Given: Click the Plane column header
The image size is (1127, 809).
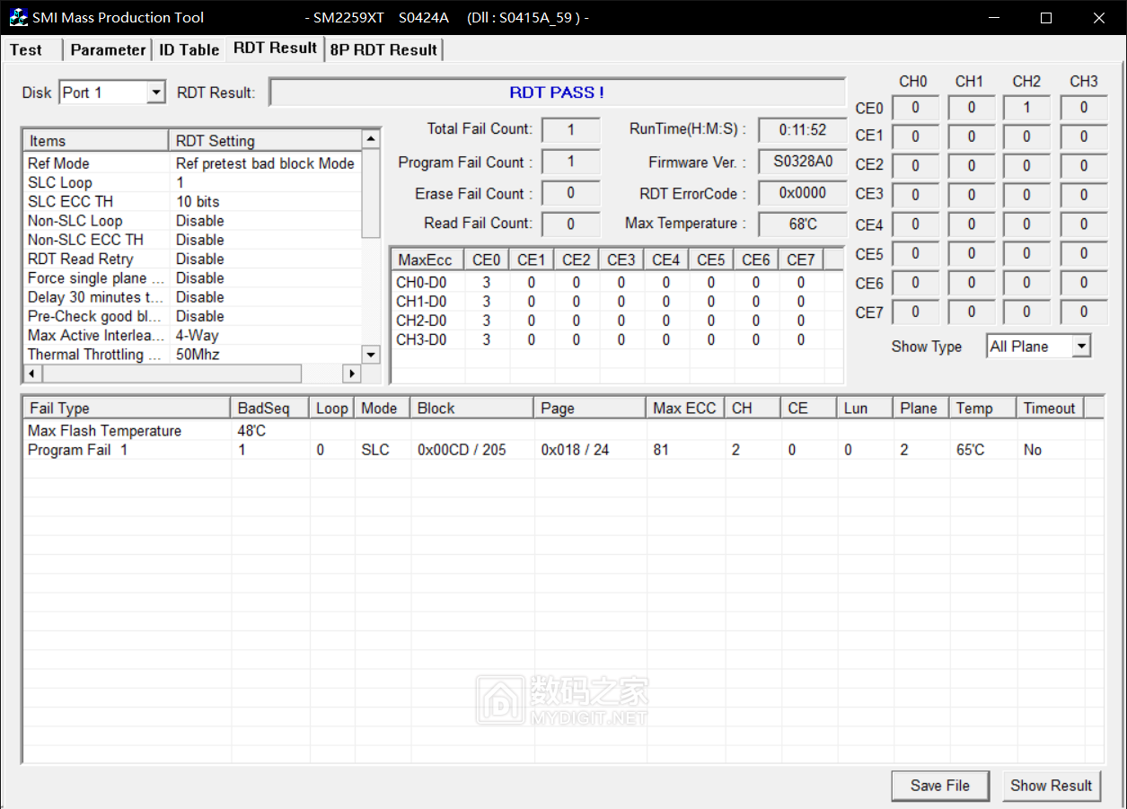Looking at the screenshot, I should point(921,409).
